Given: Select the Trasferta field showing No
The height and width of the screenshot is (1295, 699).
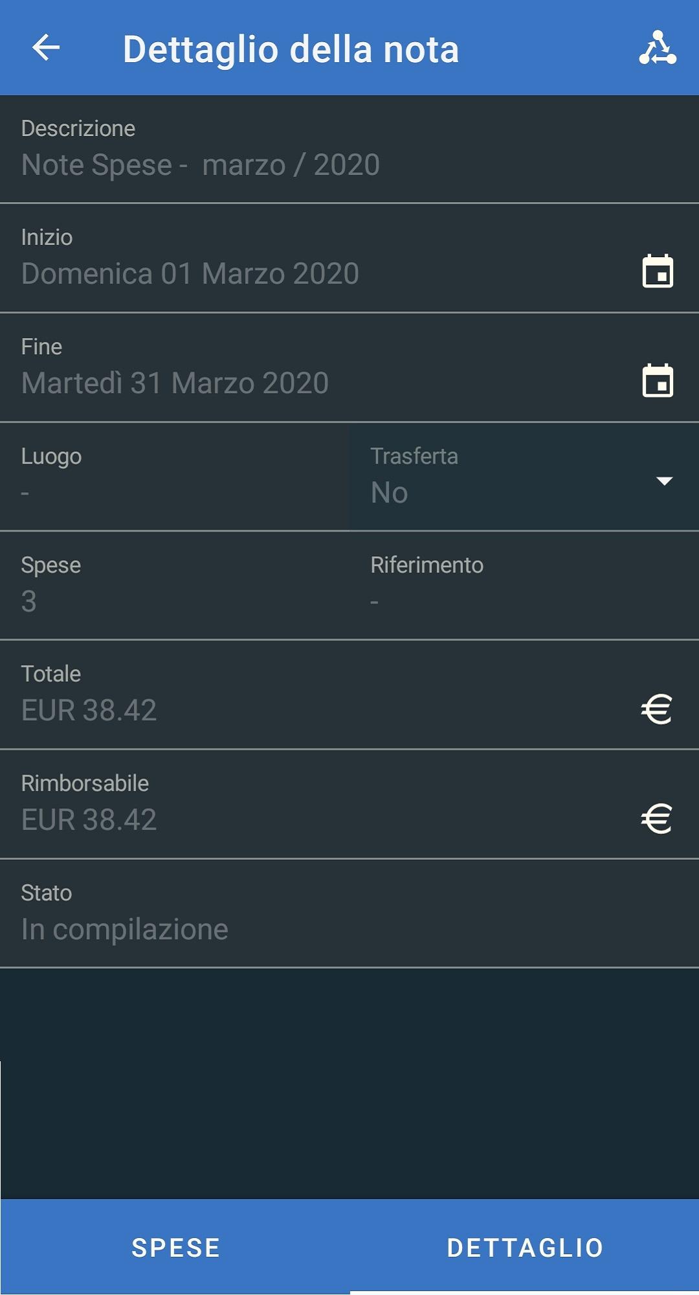Looking at the screenshot, I should pyautogui.click(x=524, y=477).
